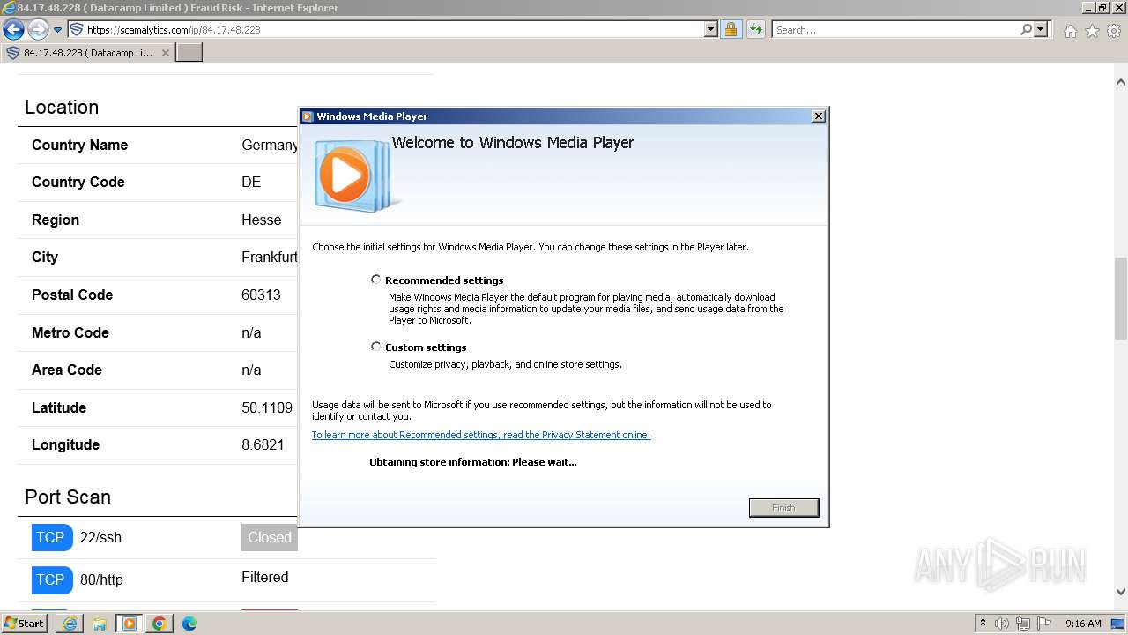
Task: Close the 84.17.48.228 browser tab
Action: tap(165, 53)
